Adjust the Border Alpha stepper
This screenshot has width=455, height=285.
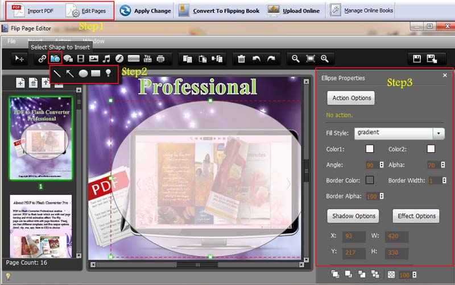click(382, 196)
